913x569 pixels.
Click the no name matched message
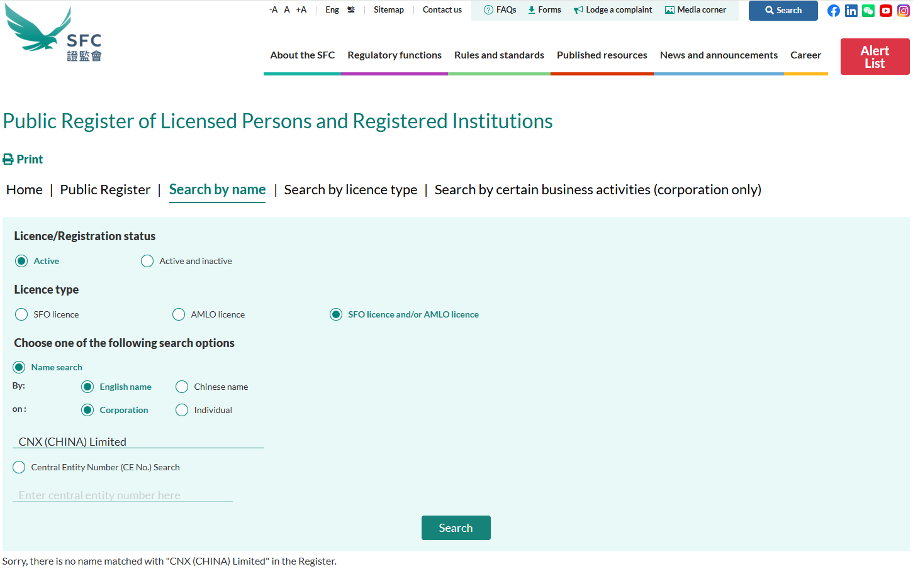[x=169, y=561]
